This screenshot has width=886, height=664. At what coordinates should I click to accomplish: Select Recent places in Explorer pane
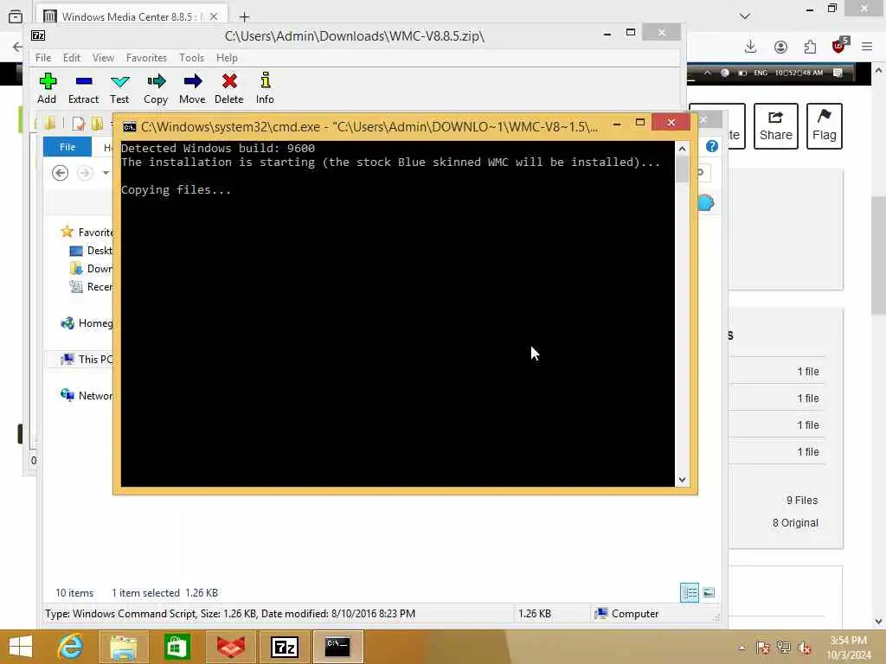(91, 287)
